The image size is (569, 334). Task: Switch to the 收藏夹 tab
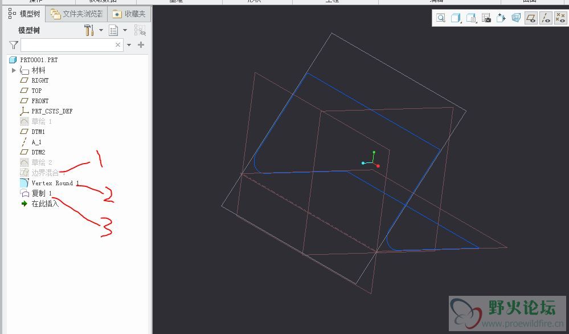tap(129, 14)
